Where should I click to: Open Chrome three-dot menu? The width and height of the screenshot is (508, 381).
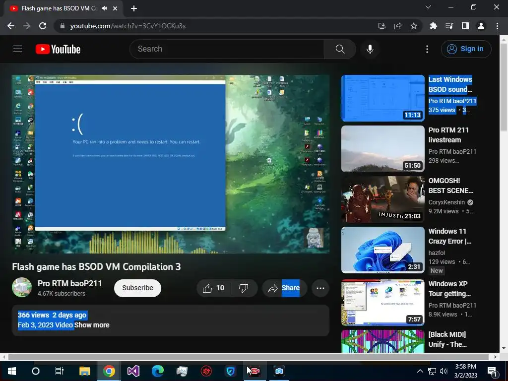point(497,26)
